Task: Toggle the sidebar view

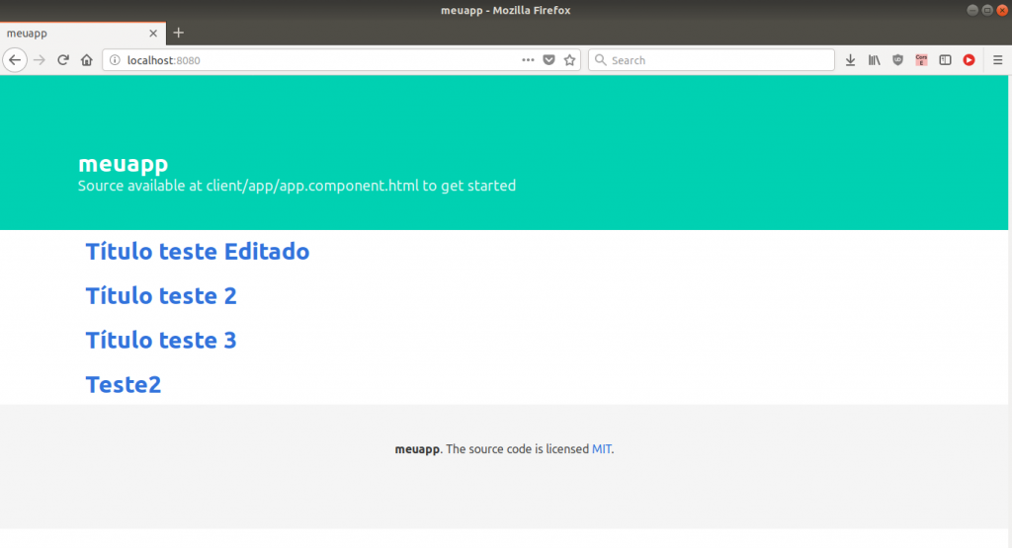Action: (x=945, y=60)
